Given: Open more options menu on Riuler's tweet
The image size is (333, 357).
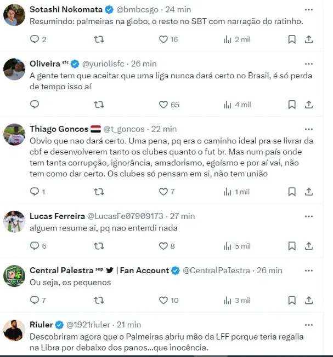Looking at the screenshot, I should pyautogui.click(x=310, y=324).
